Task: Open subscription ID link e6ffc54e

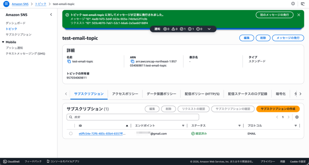Action: point(102,133)
